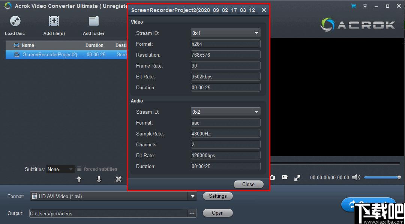Enable the forced subtitles checkbox
The height and width of the screenshot is (224, 405).
(79, 169)
